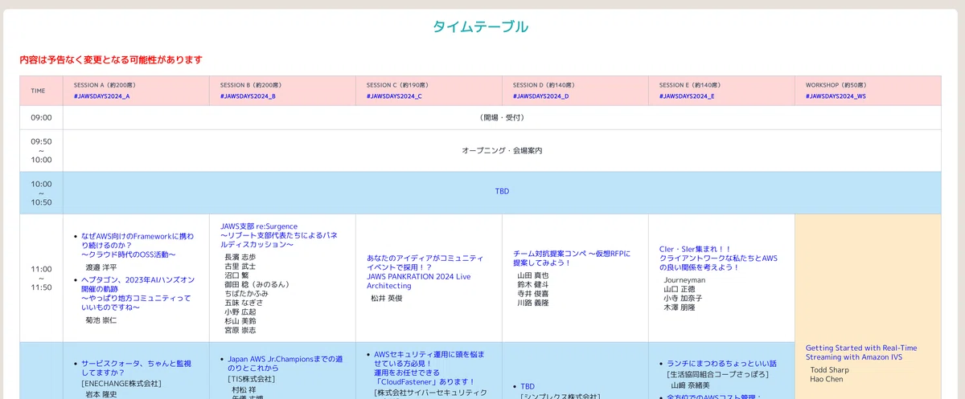
Task: Click the TIME column header
Action: pos(38,91)
